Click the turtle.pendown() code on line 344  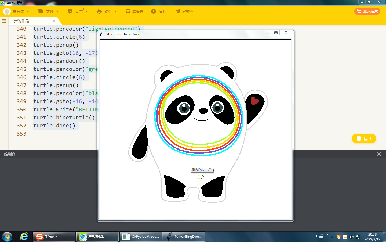pos(59,61)
